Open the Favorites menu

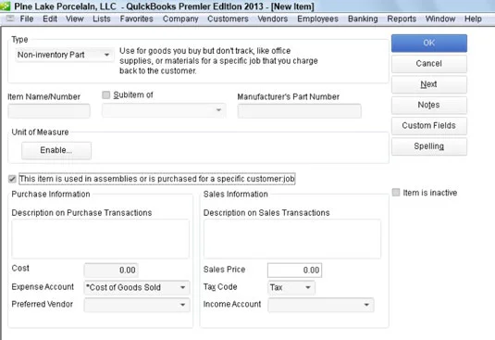pyautogui.click(x=136, y=19)
